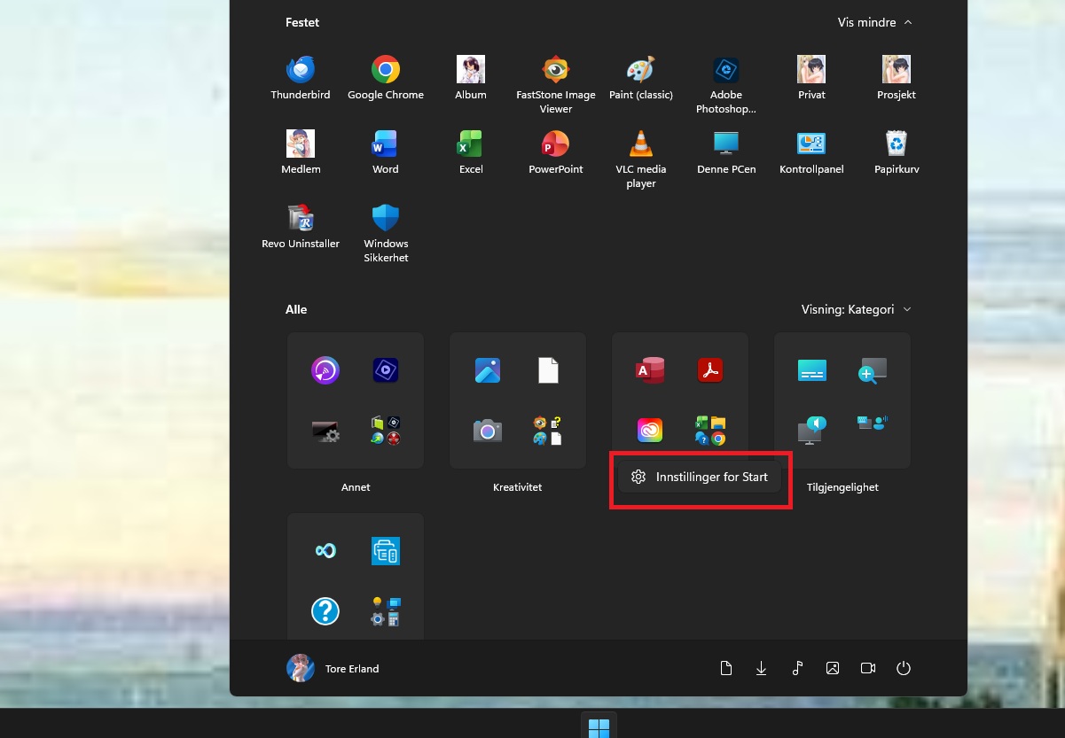The width and height of the screenshot is (1065, 738).
Task: Launch Word from the pinned apps
Action: 386,153
